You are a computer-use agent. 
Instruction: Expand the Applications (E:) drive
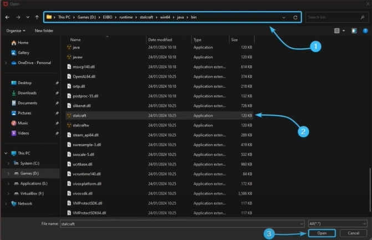[8, 183]
